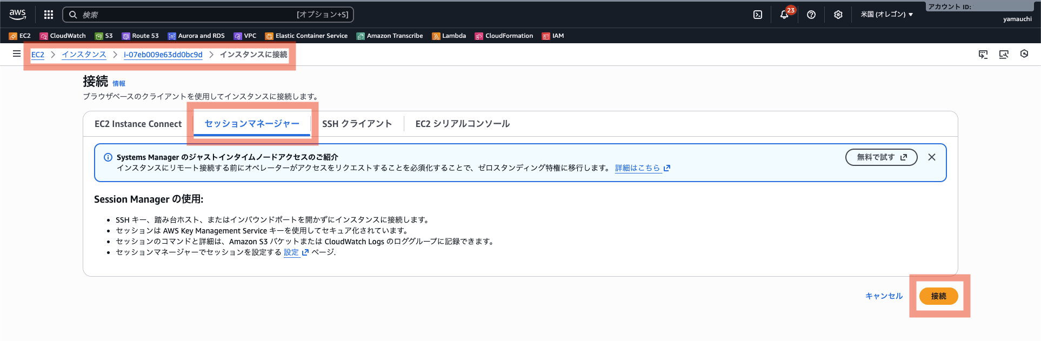Viewport: 1041px width, 341px height.
Task: Open instance i-07eb009e63dd0bc9d breadcrumb
Action: click(163, 55)
